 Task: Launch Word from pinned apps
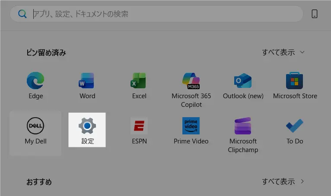[87, 85]
